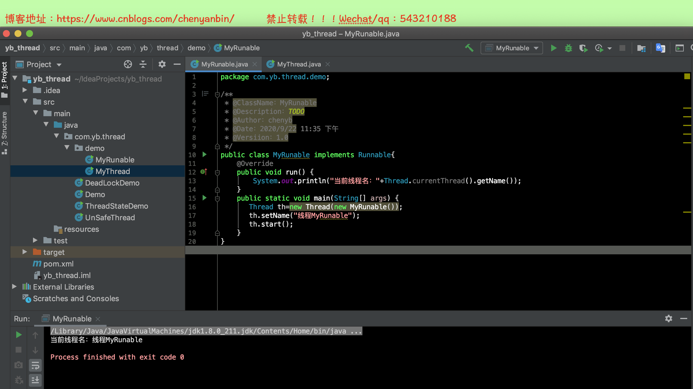The image size is (693, 389).
Task: Click line number 13 in gutter
Action: click(192, 181)
